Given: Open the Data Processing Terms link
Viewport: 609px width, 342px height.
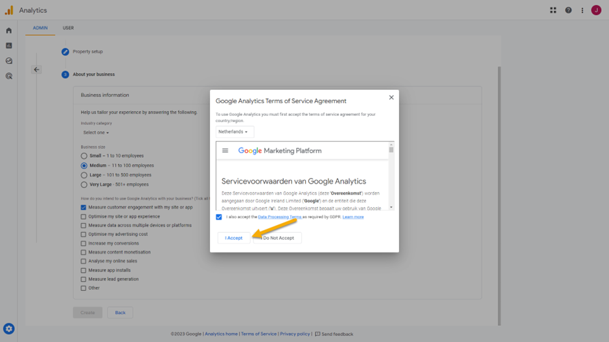Looking at the screenshot, I should tap(280, 217).
